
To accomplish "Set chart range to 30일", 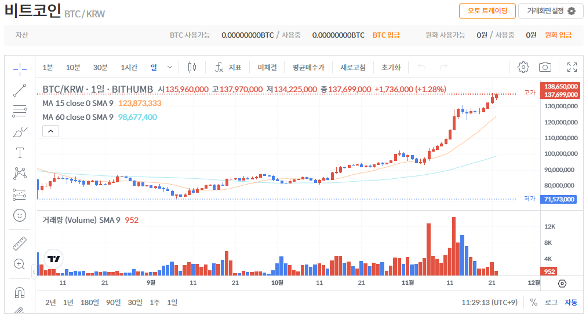I will tap(135, 302).
